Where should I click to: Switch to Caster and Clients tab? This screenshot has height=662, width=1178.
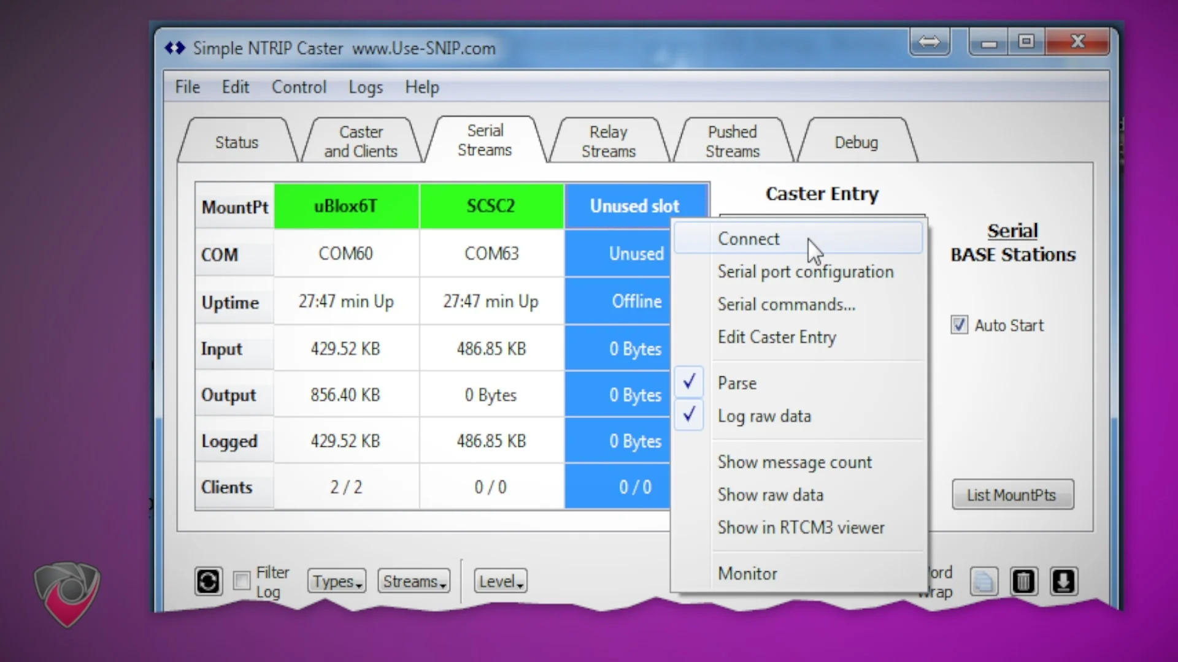pyautogui.click(x=361, y=142)
